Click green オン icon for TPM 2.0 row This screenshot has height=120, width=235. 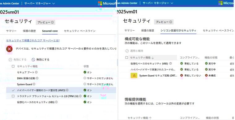(85, 96)
